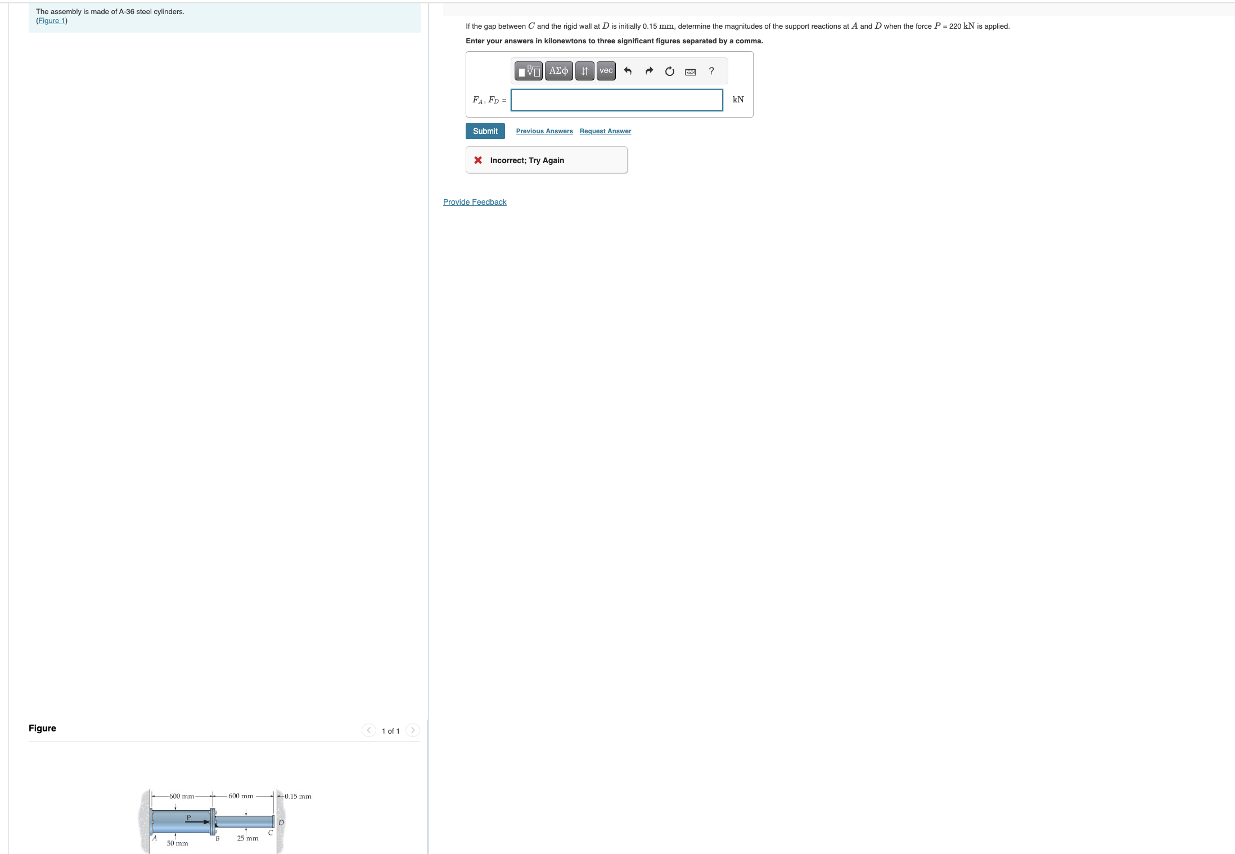The width and height of the screenshot is (1235, 854).
Task: Reset the answer box with circular arrow
Action: 669,71
